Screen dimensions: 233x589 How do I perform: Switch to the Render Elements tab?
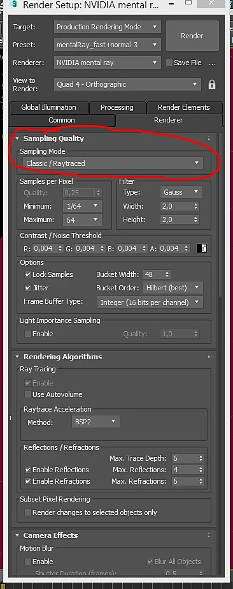pyautogui.click(x=184, y=107)
